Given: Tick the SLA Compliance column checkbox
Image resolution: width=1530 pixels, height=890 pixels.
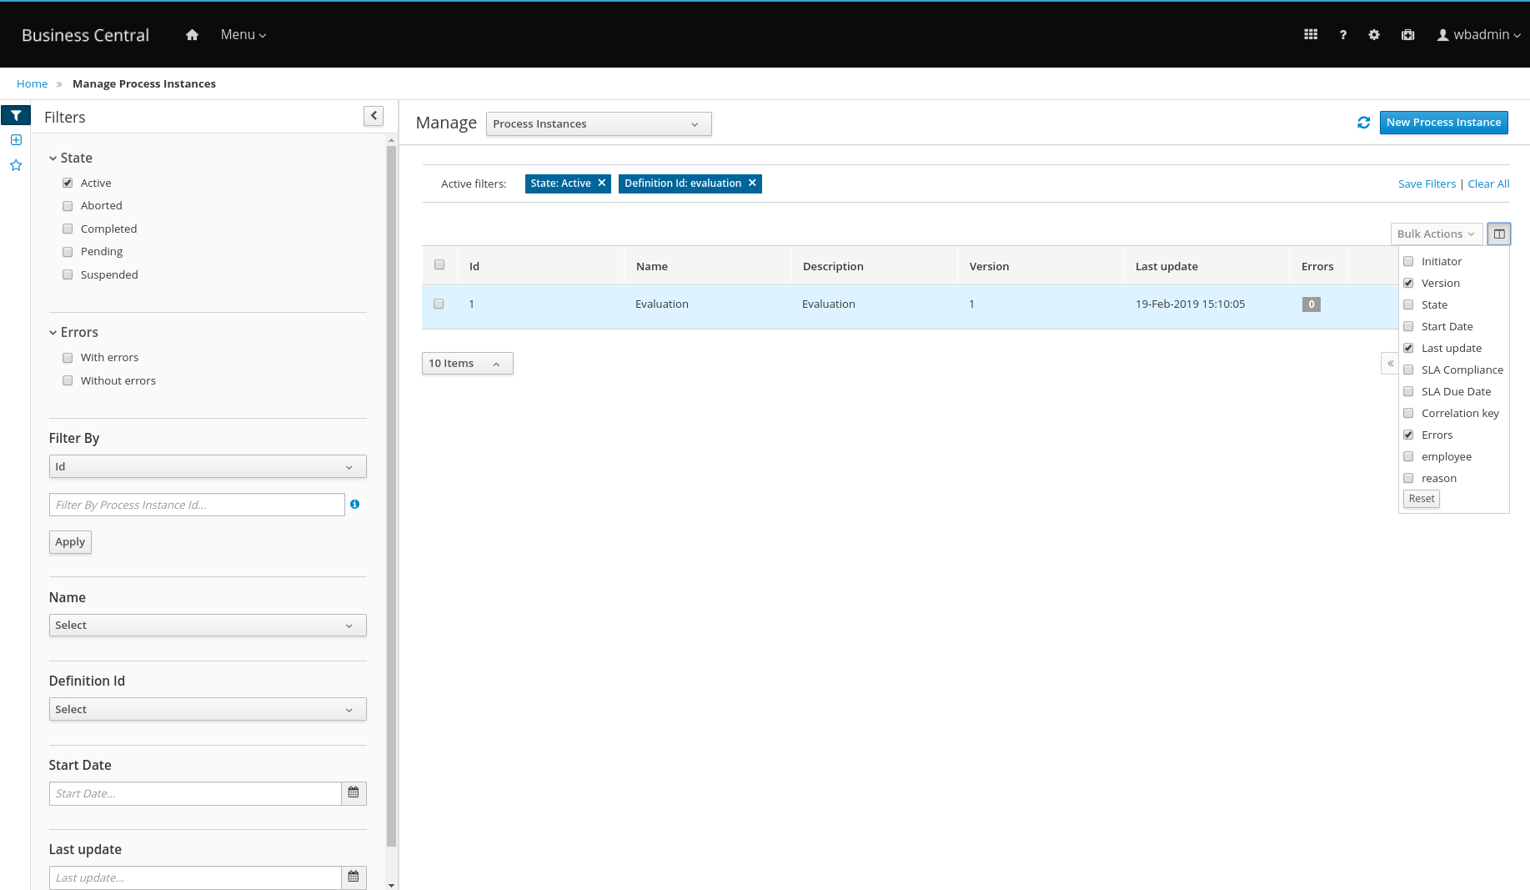Looking at the screenshot, I should (1408, 370).
